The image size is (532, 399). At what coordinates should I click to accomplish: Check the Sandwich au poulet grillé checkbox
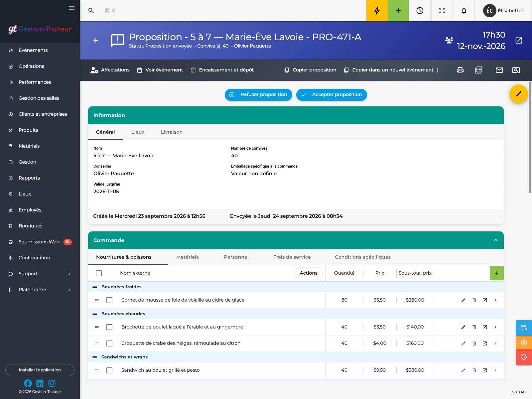pos(109,370)
